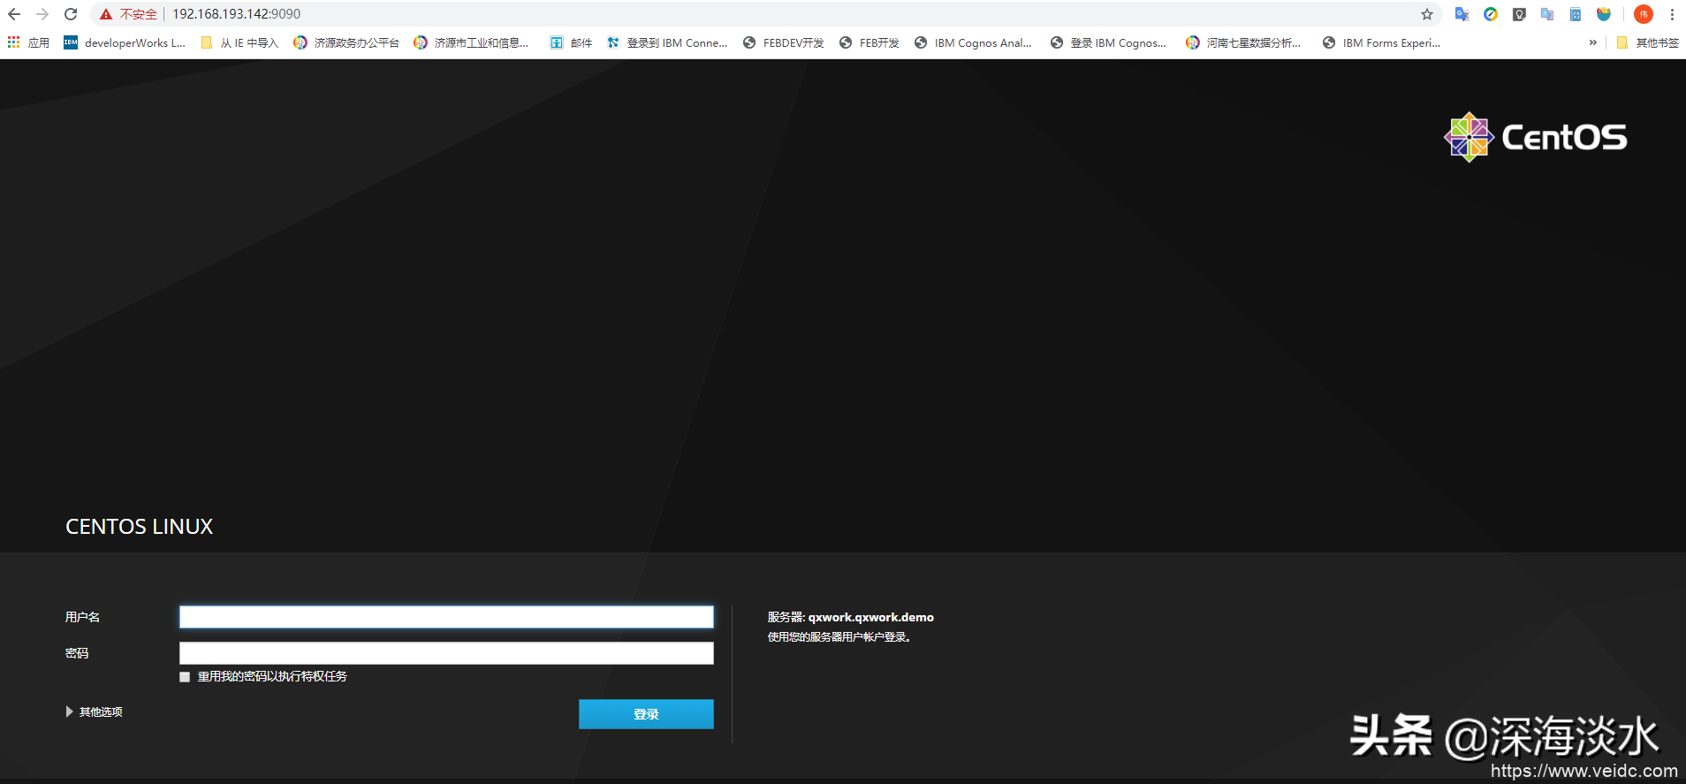
Task: Click the 用户名 field label
Action: pos(82,617)
